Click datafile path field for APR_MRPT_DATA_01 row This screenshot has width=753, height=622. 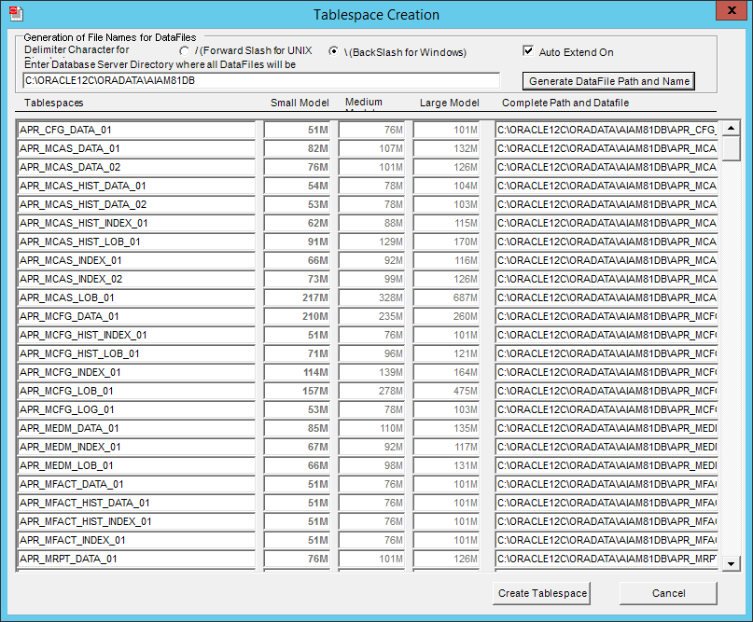[x=607, y=560]
